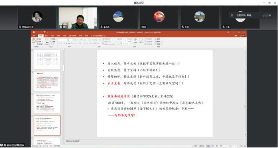Click the Bold formatting icon in the font group

[59, 43]
